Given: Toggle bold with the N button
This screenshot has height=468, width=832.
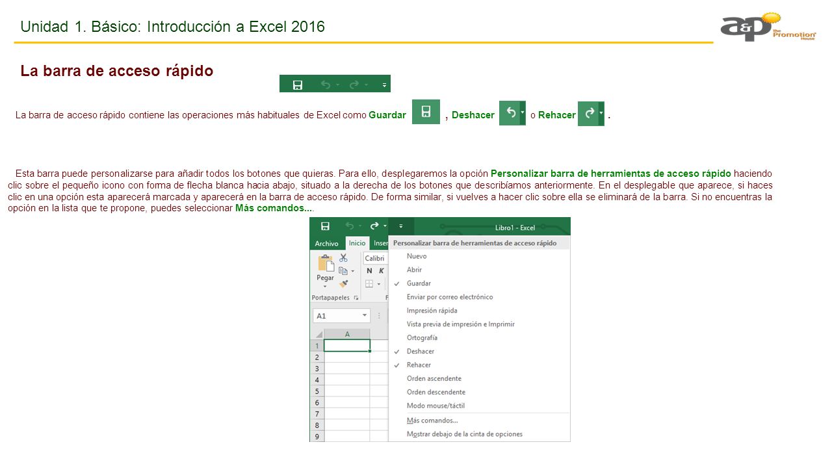Looking at the screenshot, I should pyautogui.click(x=369, y=271).
